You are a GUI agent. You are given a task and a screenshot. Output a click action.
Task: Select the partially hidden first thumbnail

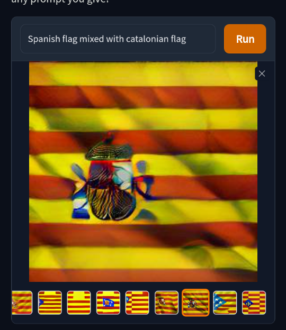tap(22, 302)
